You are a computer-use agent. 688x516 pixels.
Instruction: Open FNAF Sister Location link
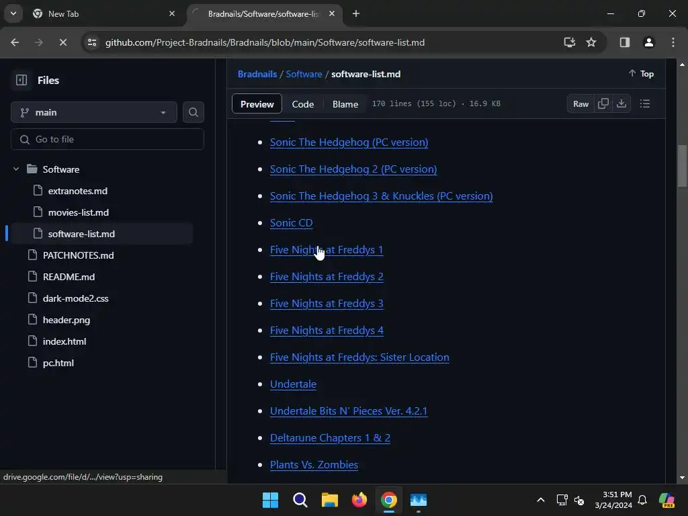pos(359,357)
